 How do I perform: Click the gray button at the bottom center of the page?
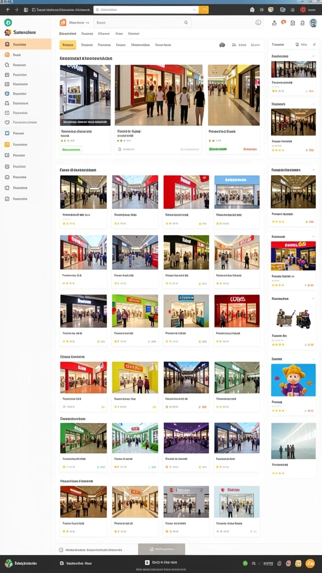162,549
